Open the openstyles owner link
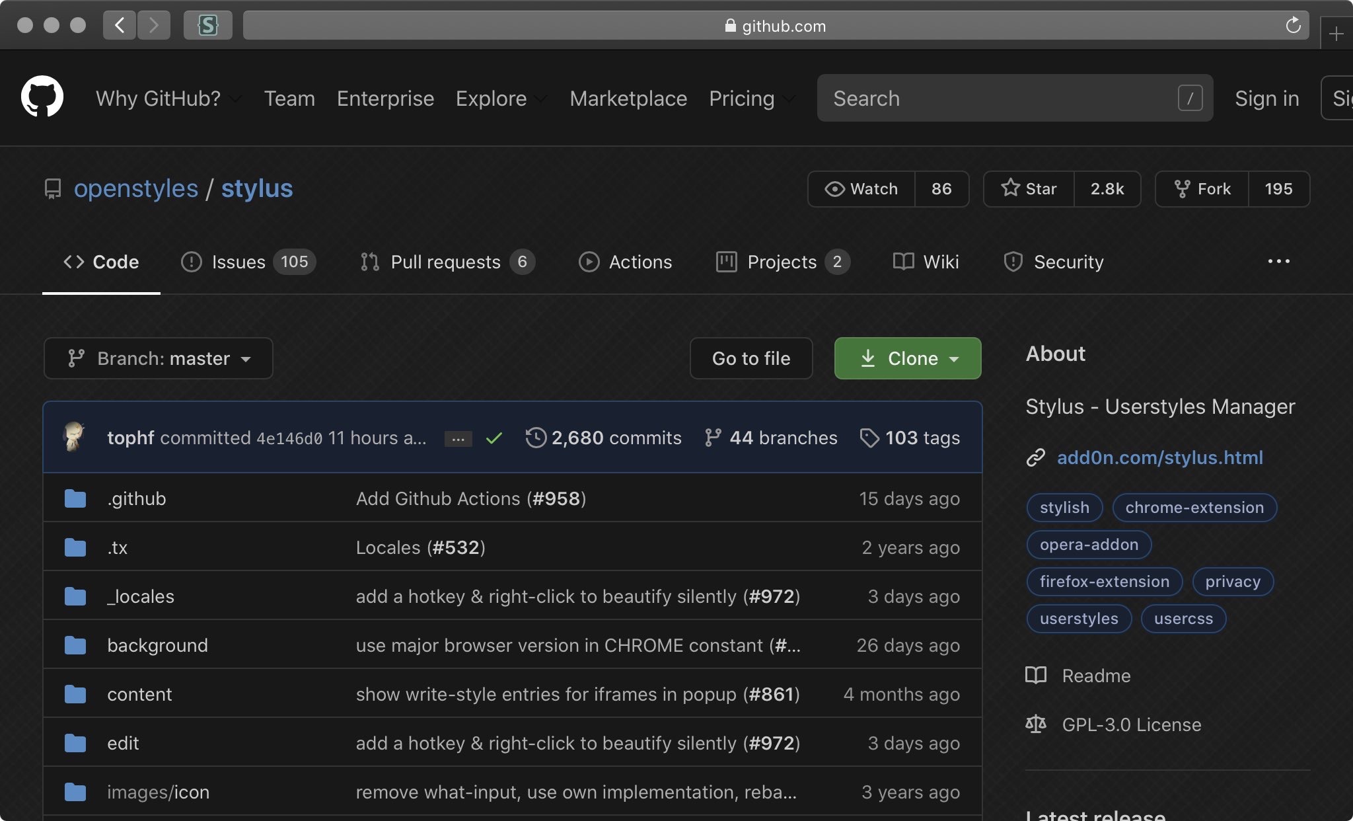The image size is (1353, 821). (x=136, y=189)
